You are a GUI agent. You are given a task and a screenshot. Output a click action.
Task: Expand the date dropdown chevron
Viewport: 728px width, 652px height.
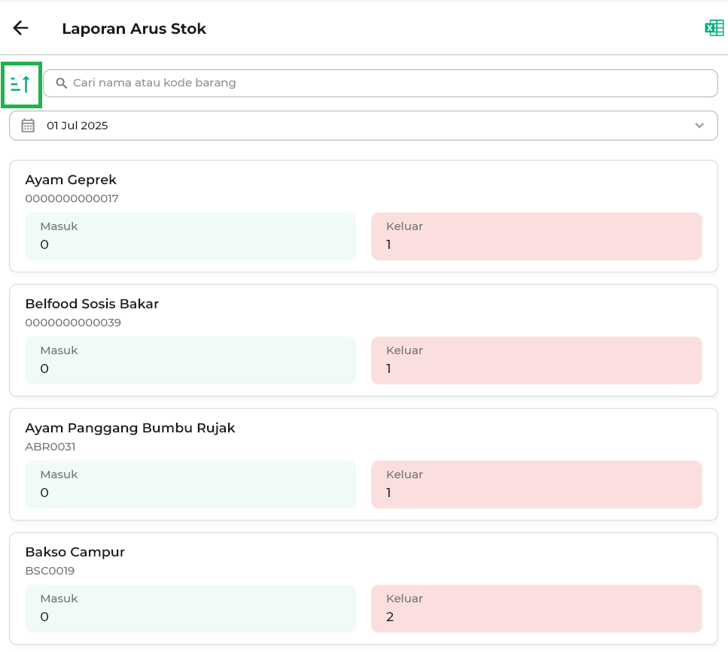click(x=699, y=126)
